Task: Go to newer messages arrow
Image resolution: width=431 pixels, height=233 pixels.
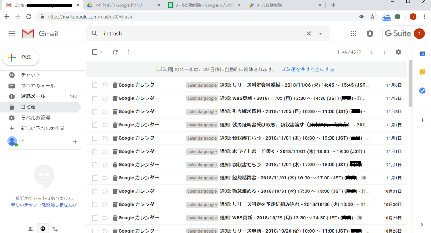Action: tap(371, 52)
